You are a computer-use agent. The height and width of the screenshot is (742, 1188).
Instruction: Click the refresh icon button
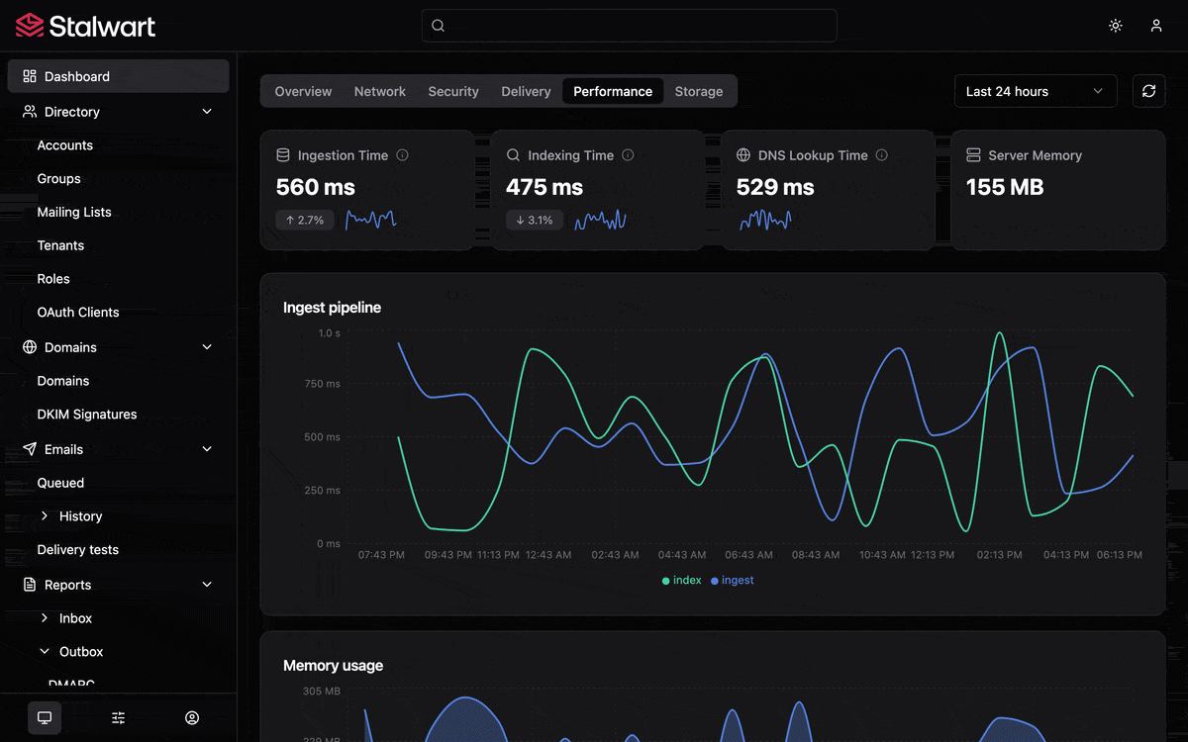coord(1149,91)
